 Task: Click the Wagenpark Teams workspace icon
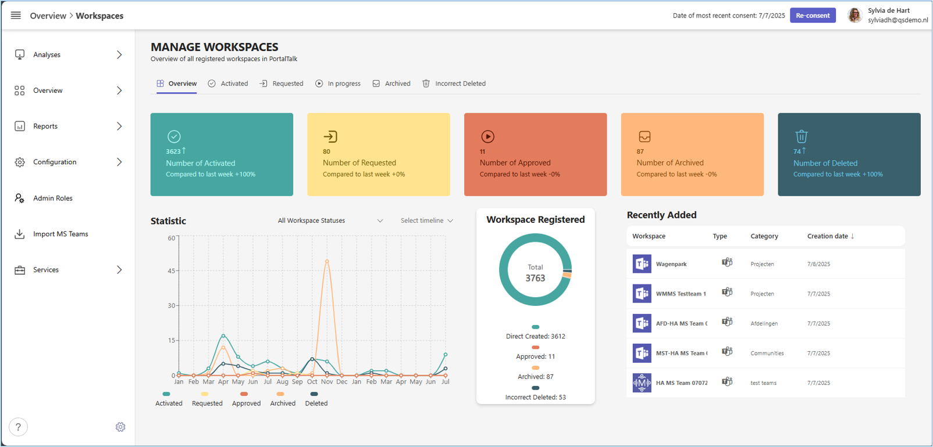642,264
